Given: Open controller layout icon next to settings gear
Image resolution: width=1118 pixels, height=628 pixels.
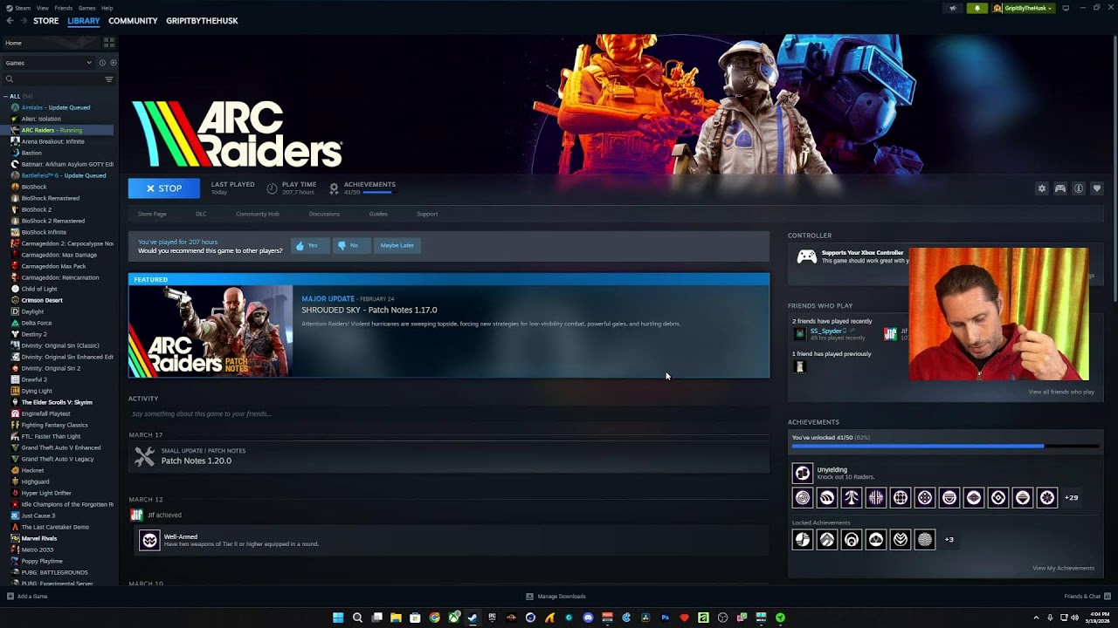Looking at the screenshot, I should click(1060, 188).
